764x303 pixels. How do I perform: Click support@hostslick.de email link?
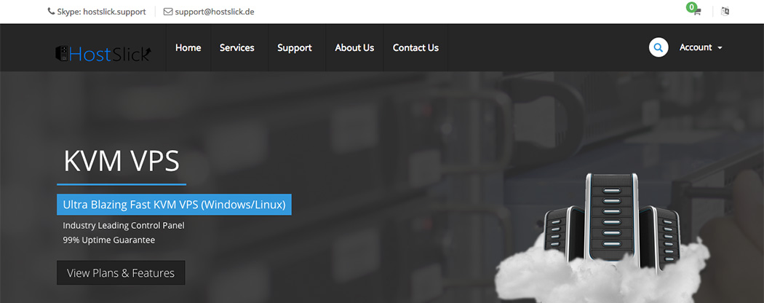215,12
